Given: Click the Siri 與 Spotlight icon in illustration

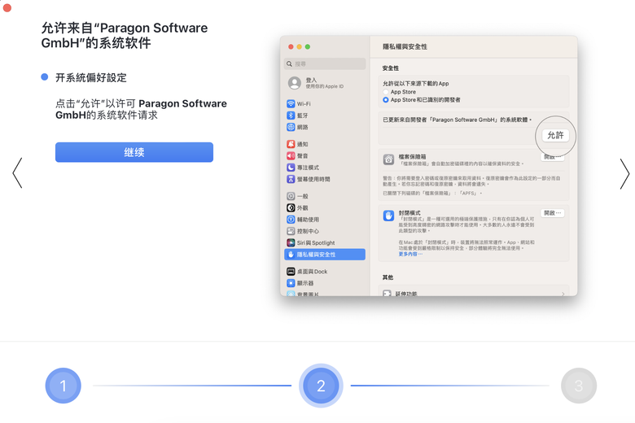Looking at the screenshot, I should click(291, 242).
